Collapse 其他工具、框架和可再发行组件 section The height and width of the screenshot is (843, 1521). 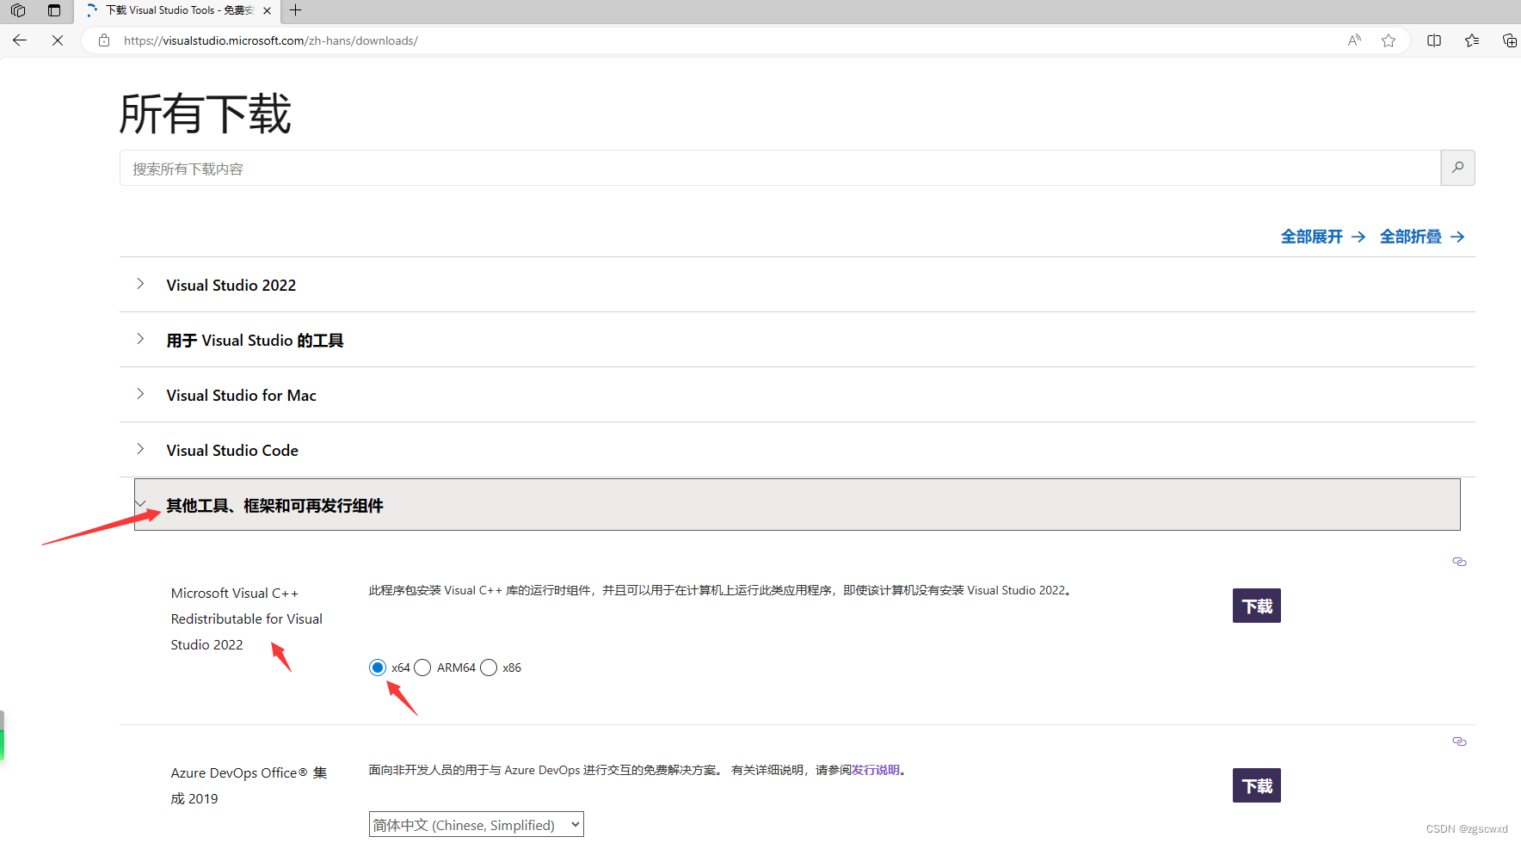pos(797,505)
